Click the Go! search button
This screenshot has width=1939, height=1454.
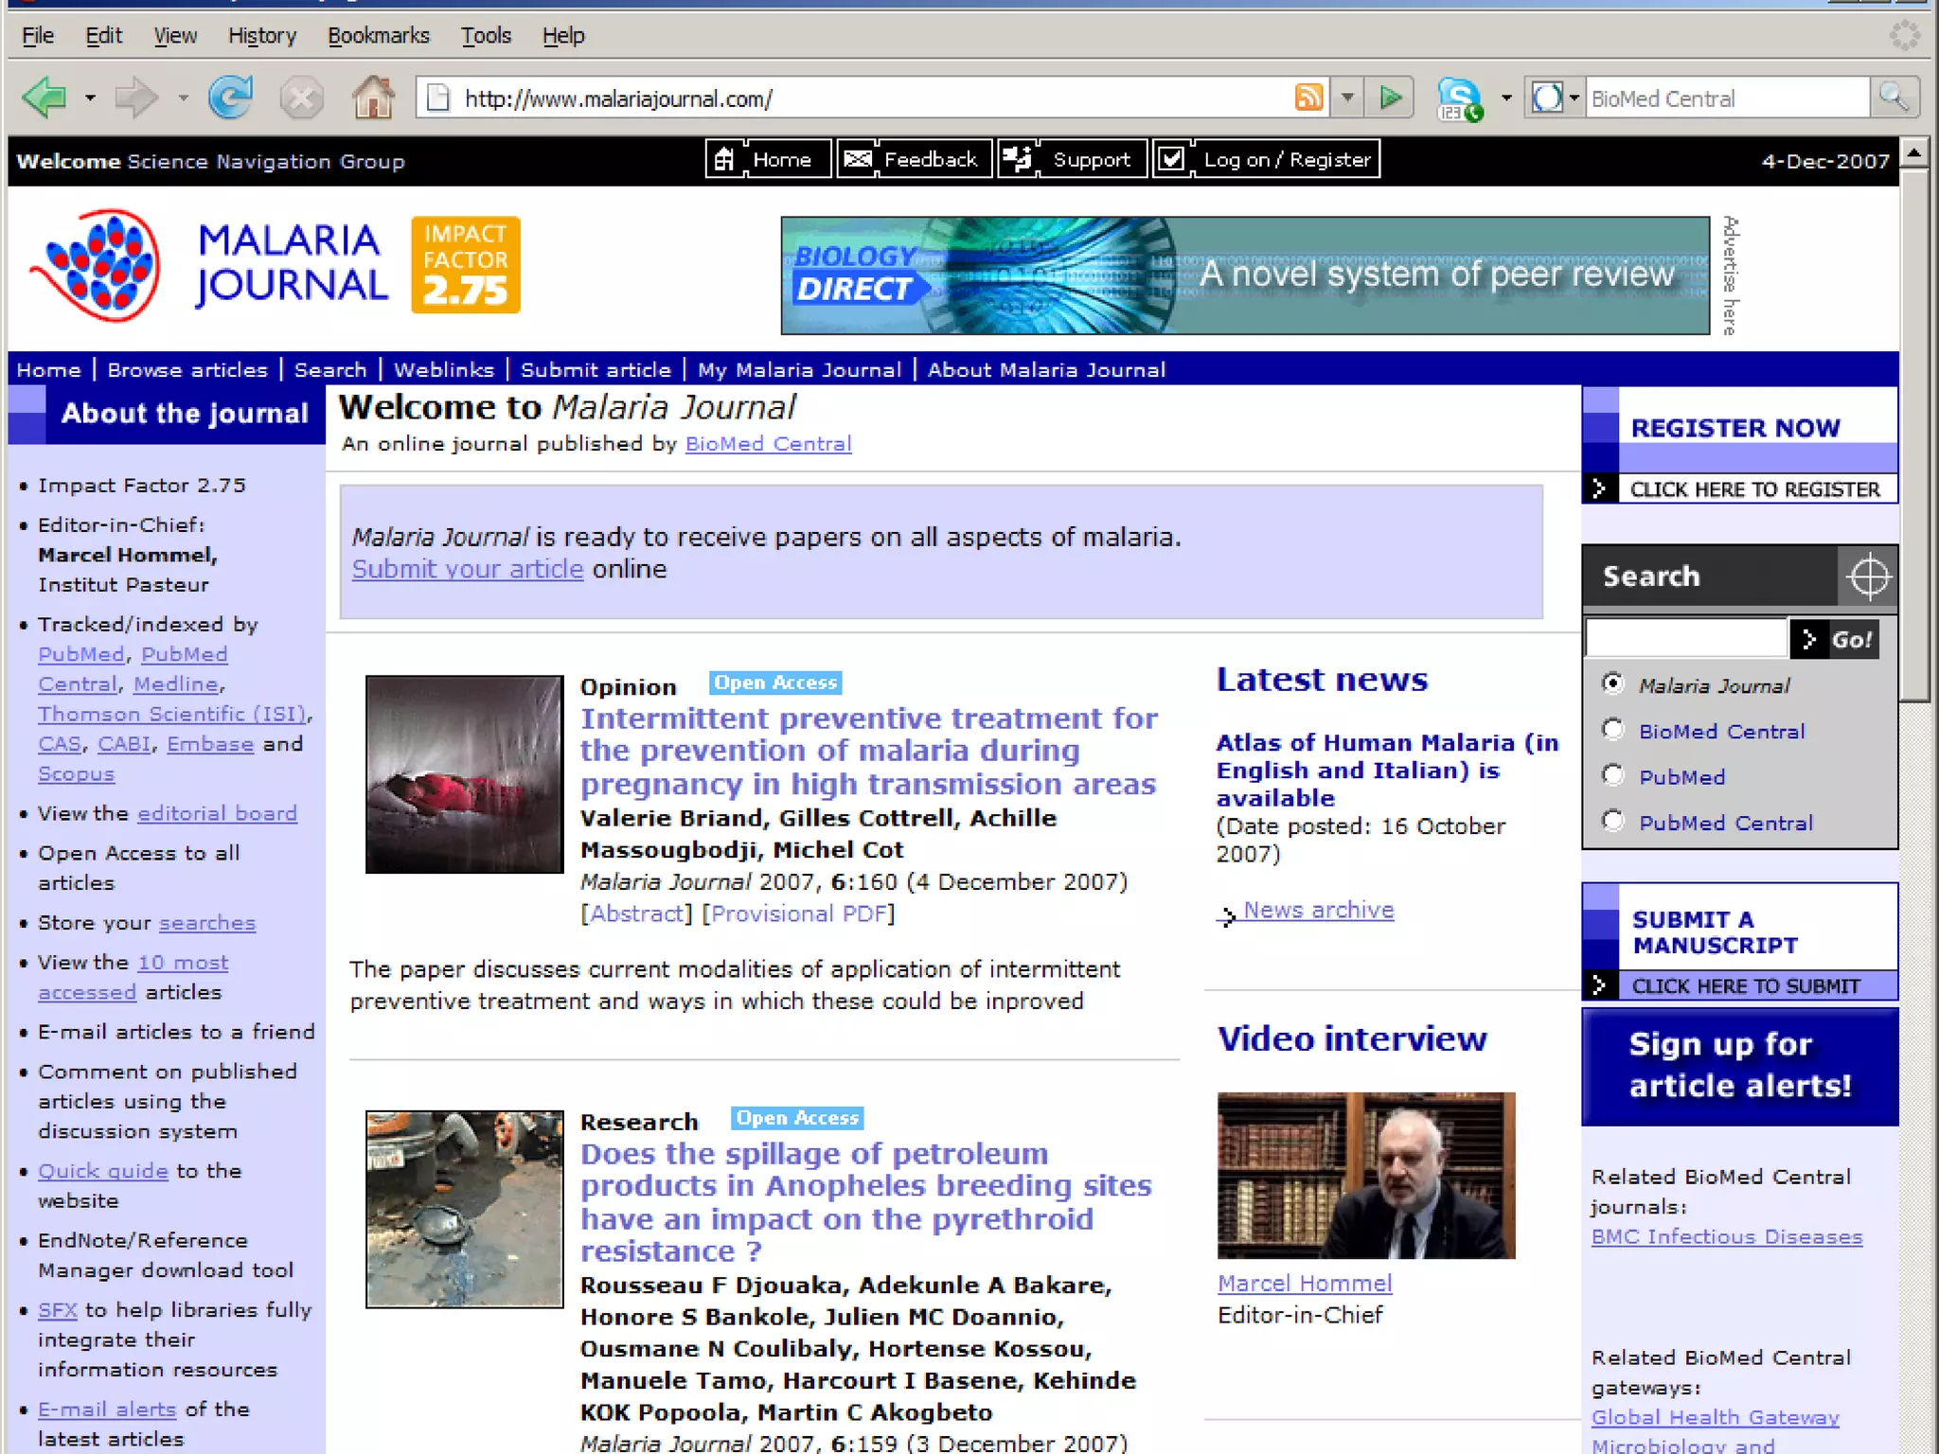point(1835,639)
